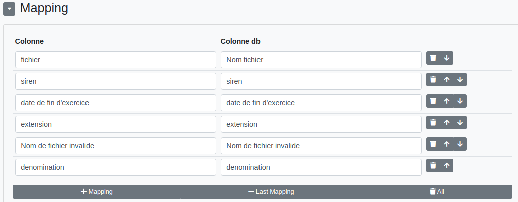Screen dimensions: 518x202
Task: Move the siren row down
Action: tap(460, 80)
